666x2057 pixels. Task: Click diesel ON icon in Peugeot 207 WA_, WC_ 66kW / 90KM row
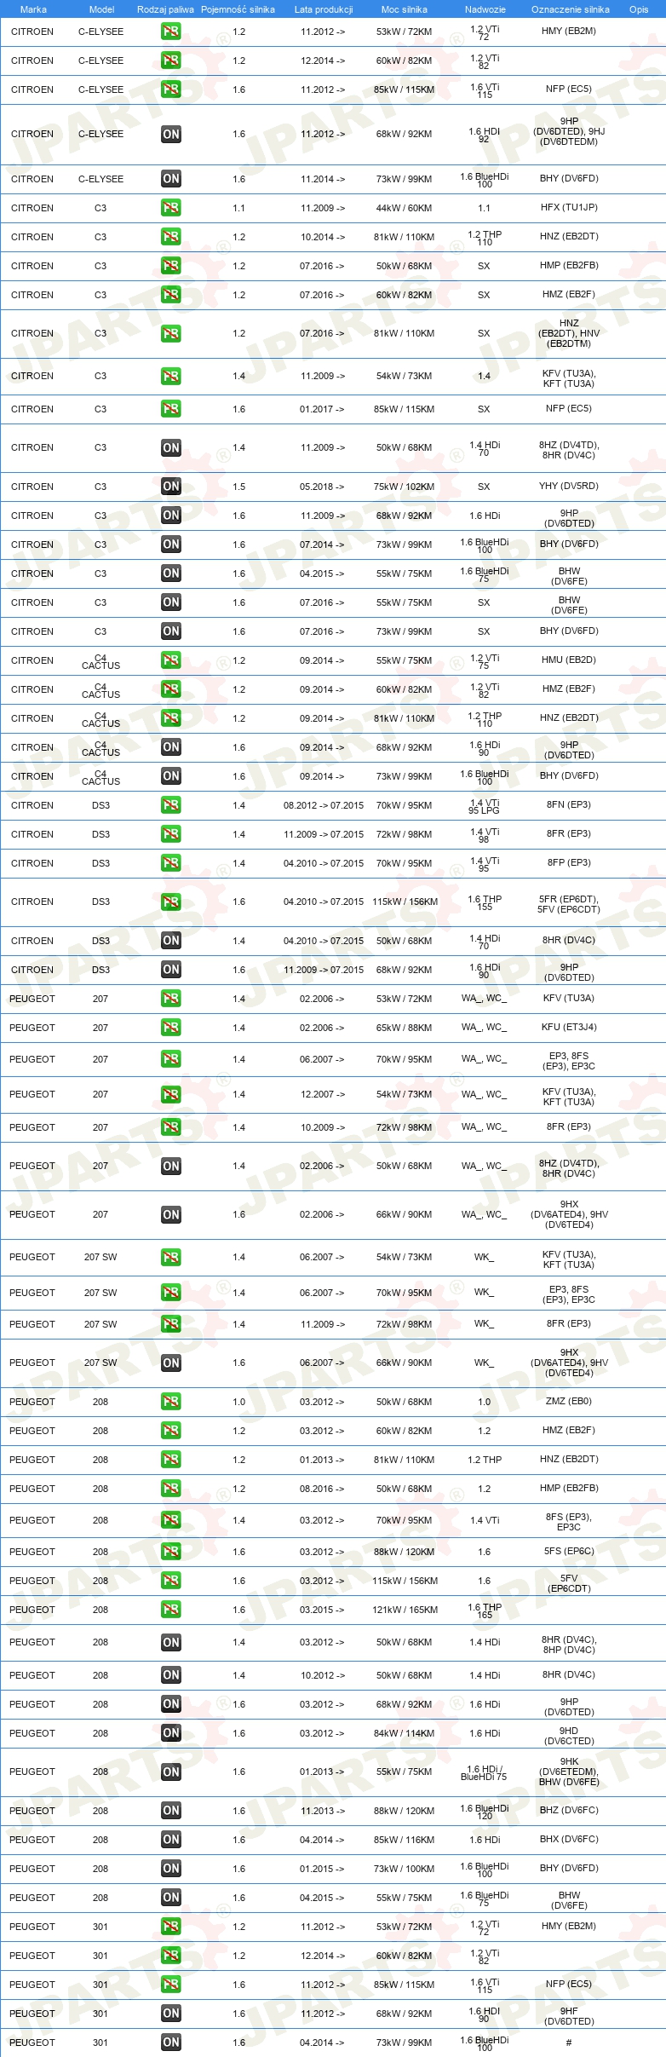171,1214
